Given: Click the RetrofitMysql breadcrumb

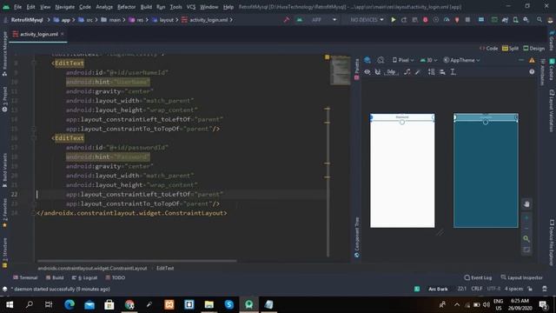Looking at the screenshot, I should [27, 20].
